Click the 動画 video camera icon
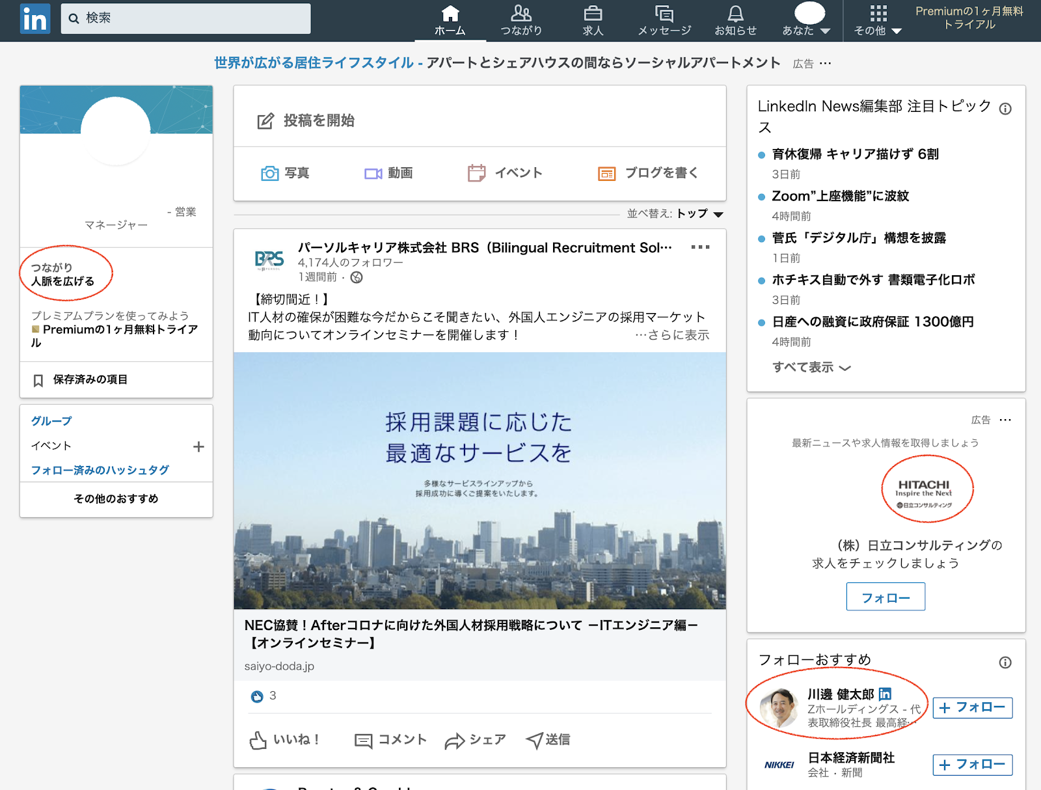This screenshot has height=790, width=1041. [x=373, y=174]
